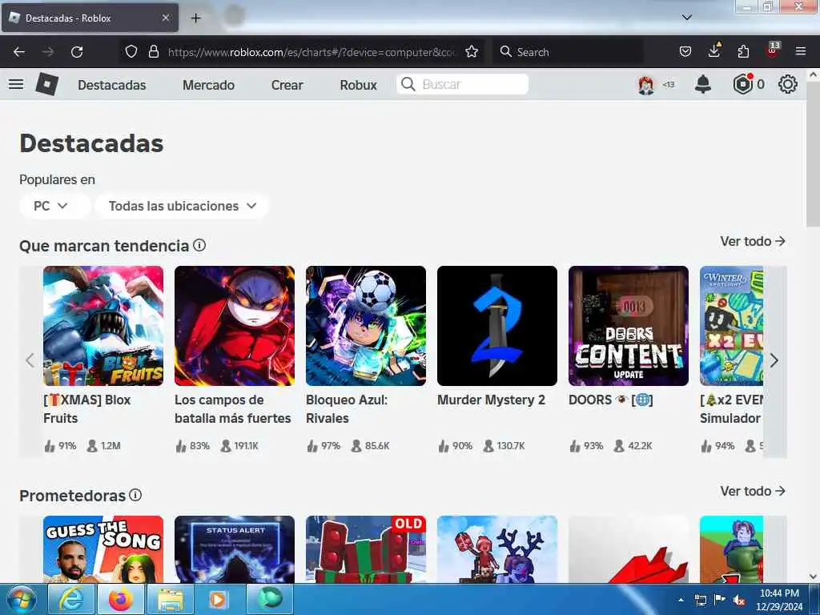
Task: Click the Firefox Search box
Action: pos(568,52)
